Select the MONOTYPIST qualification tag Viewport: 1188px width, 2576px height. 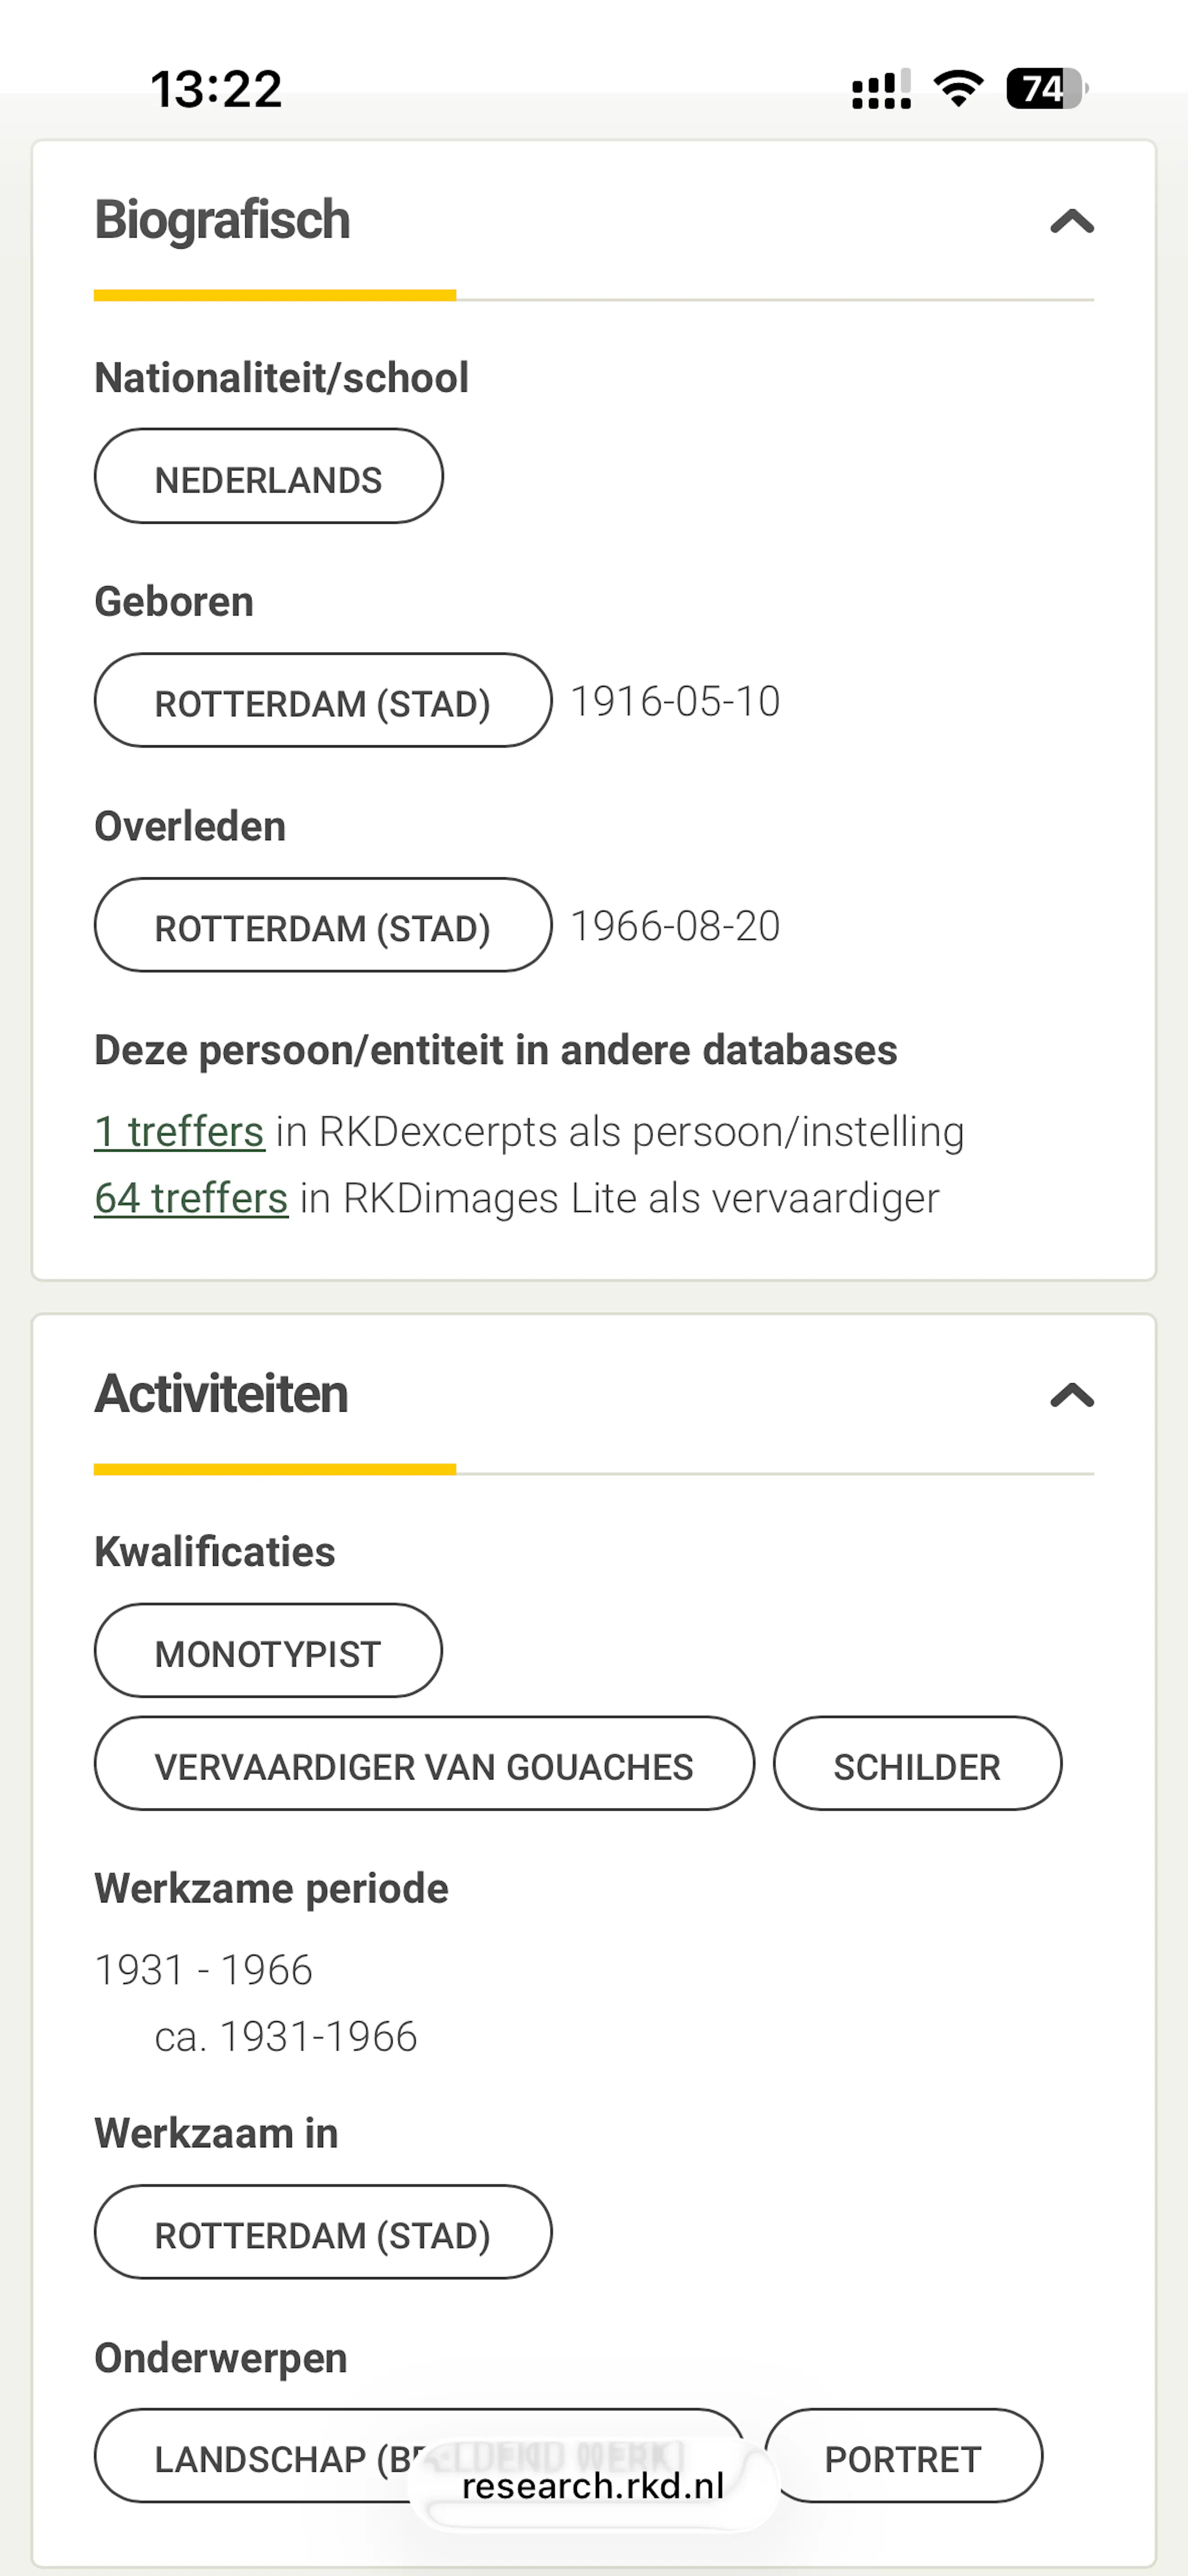tap(268, 1651)
